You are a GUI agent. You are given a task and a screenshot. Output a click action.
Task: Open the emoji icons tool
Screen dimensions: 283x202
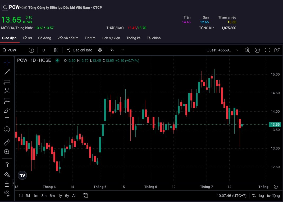click(x=7, y=129)
